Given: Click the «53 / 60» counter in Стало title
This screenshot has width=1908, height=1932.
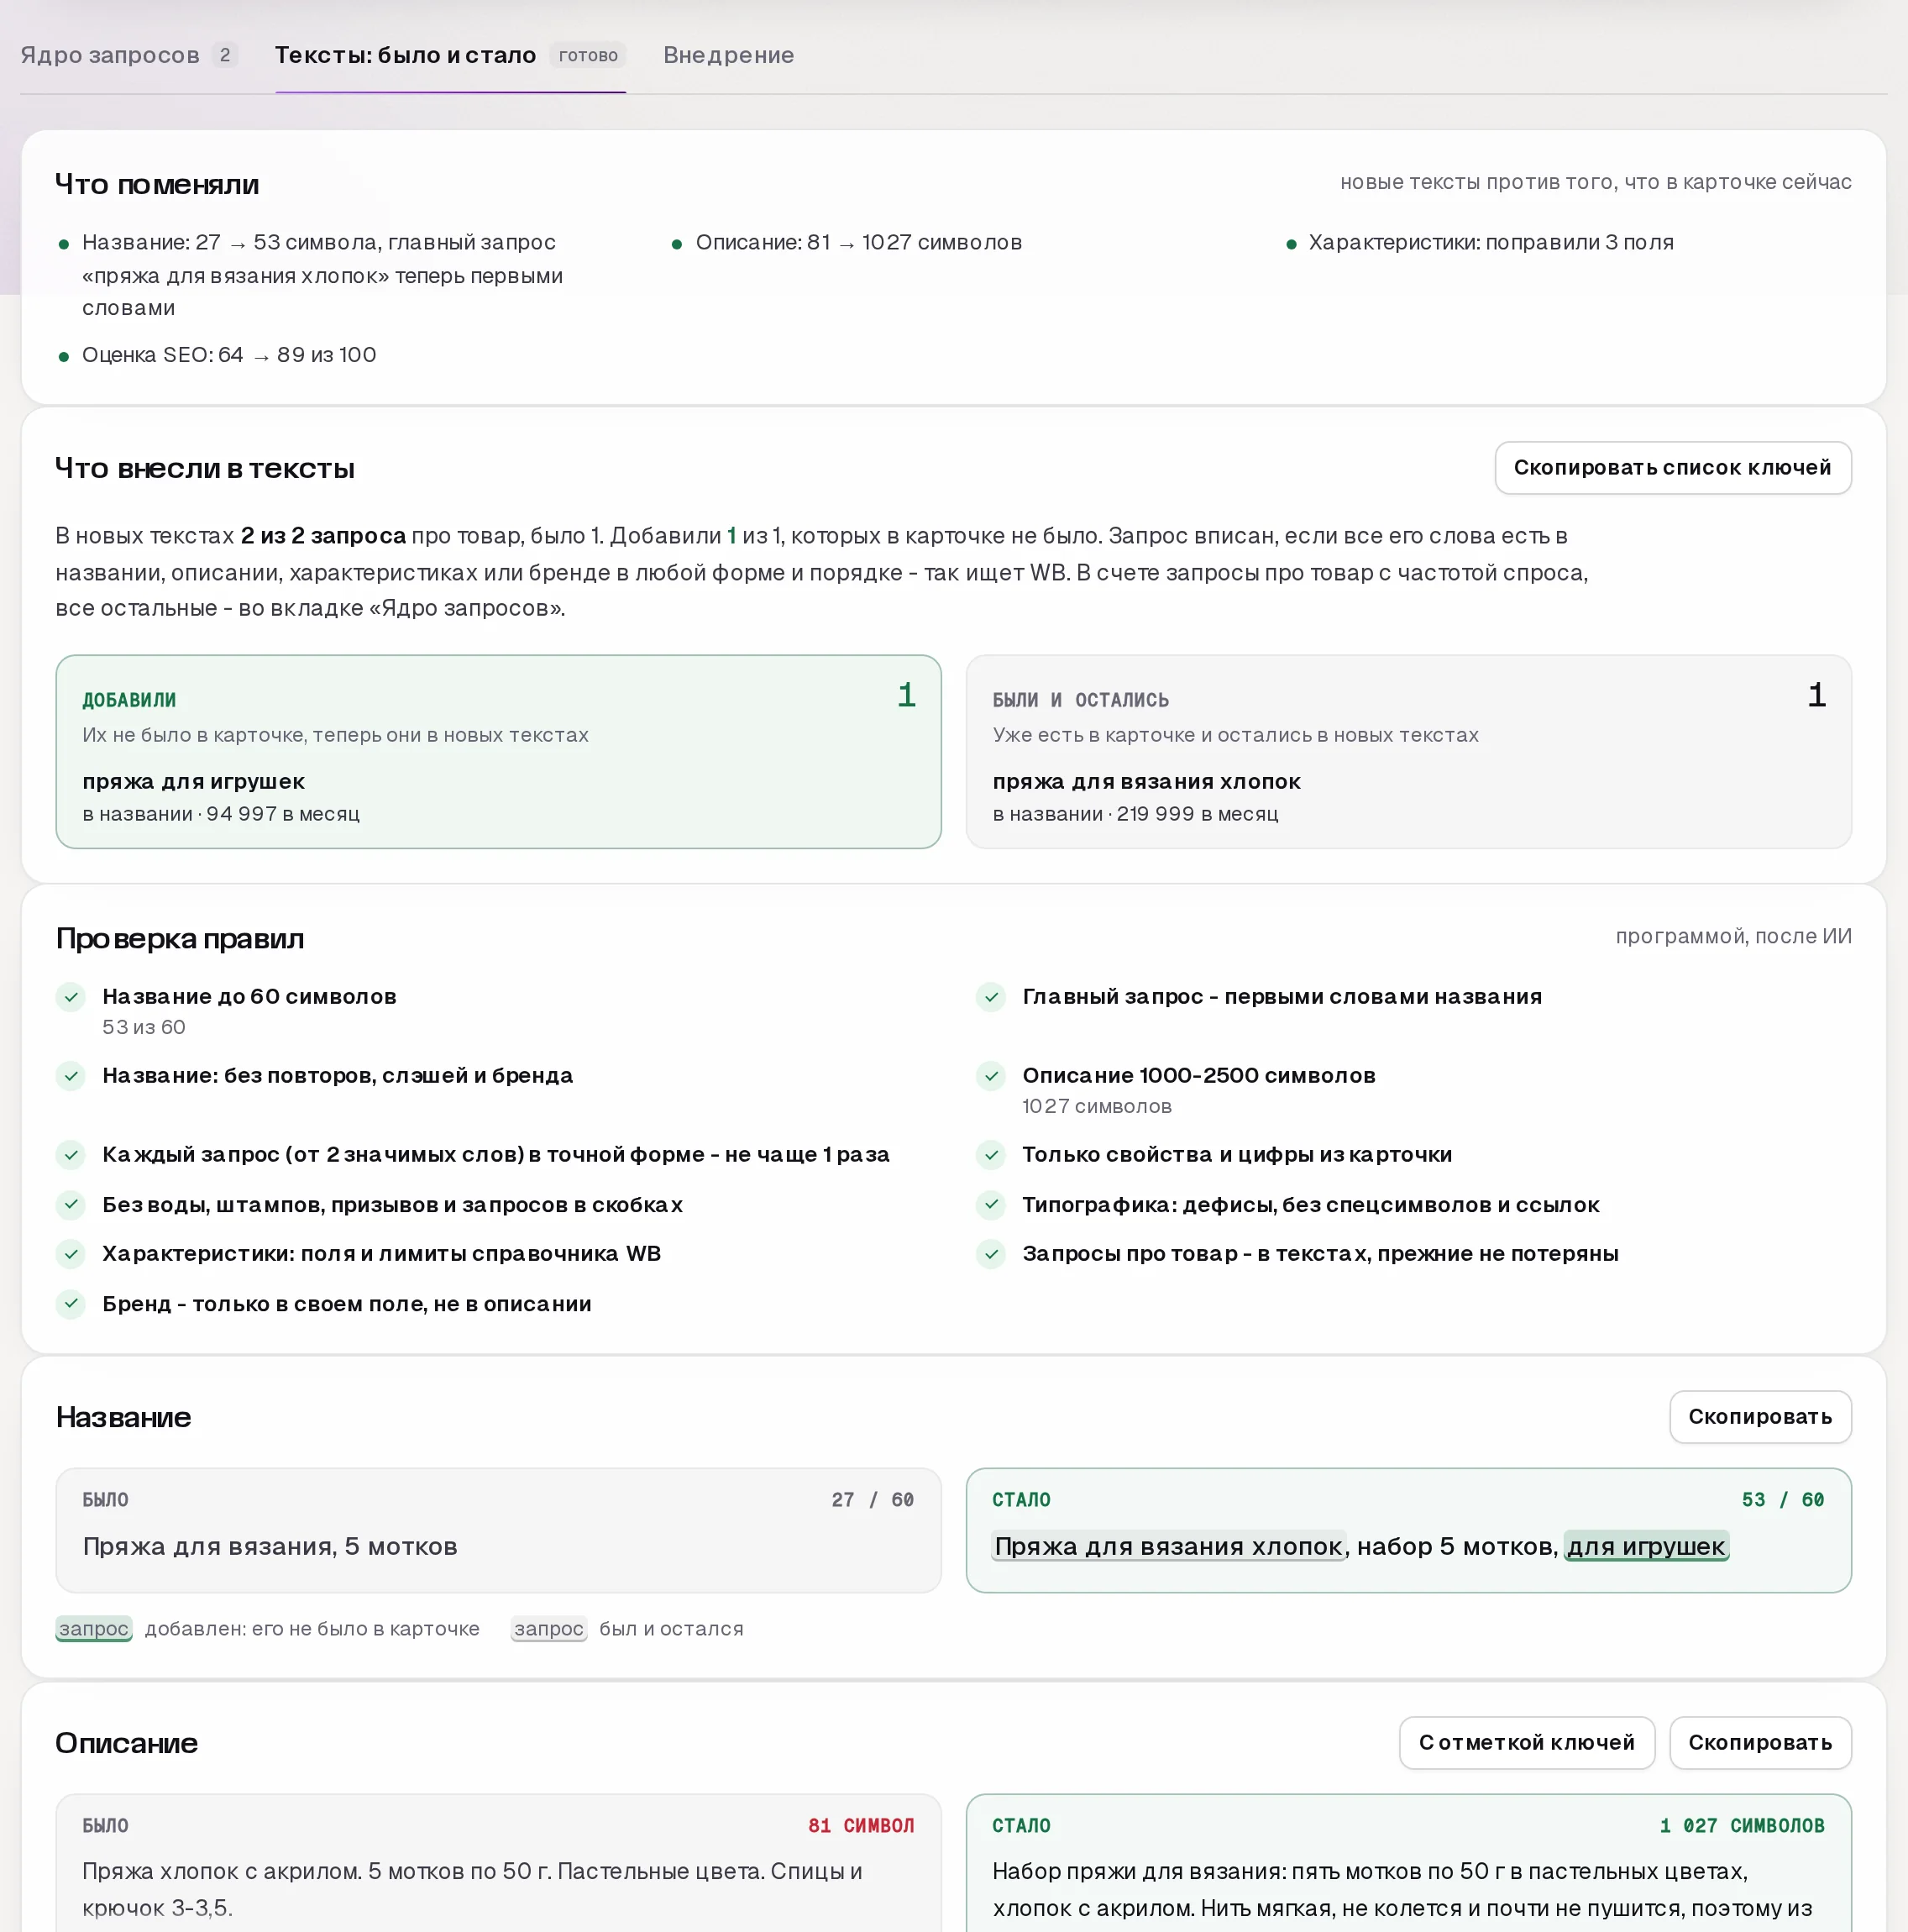Looking at the screenshot, I should pyautogui.click(x=1782, y=1499).
